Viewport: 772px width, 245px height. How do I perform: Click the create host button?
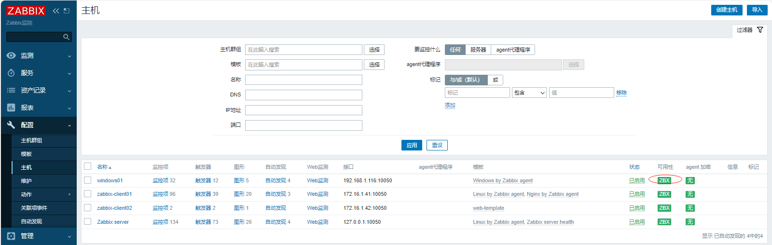pyautogui.click(x=726, y=10)
